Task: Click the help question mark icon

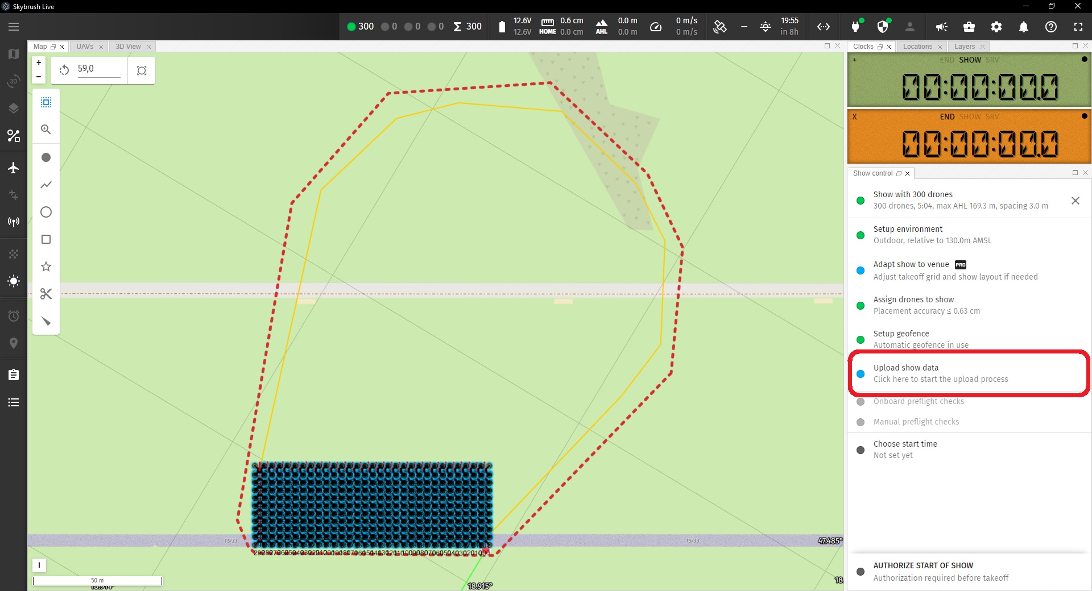Action: (1051, 27)
